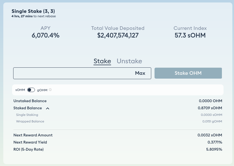Screen dimensions: 234x166
Task: Click the Max button in input
Action: click(x=140, y=73)
